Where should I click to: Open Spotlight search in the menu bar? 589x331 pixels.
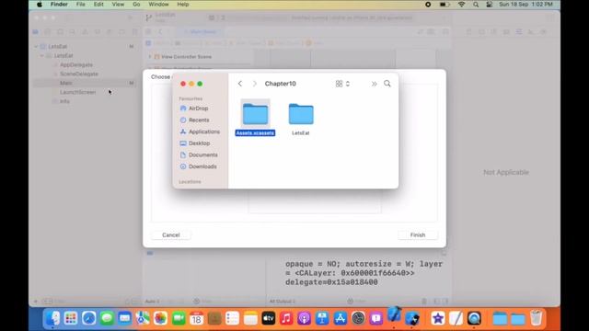point(476,5)
